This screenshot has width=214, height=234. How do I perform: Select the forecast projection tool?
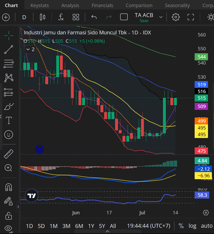pos(9,92)
